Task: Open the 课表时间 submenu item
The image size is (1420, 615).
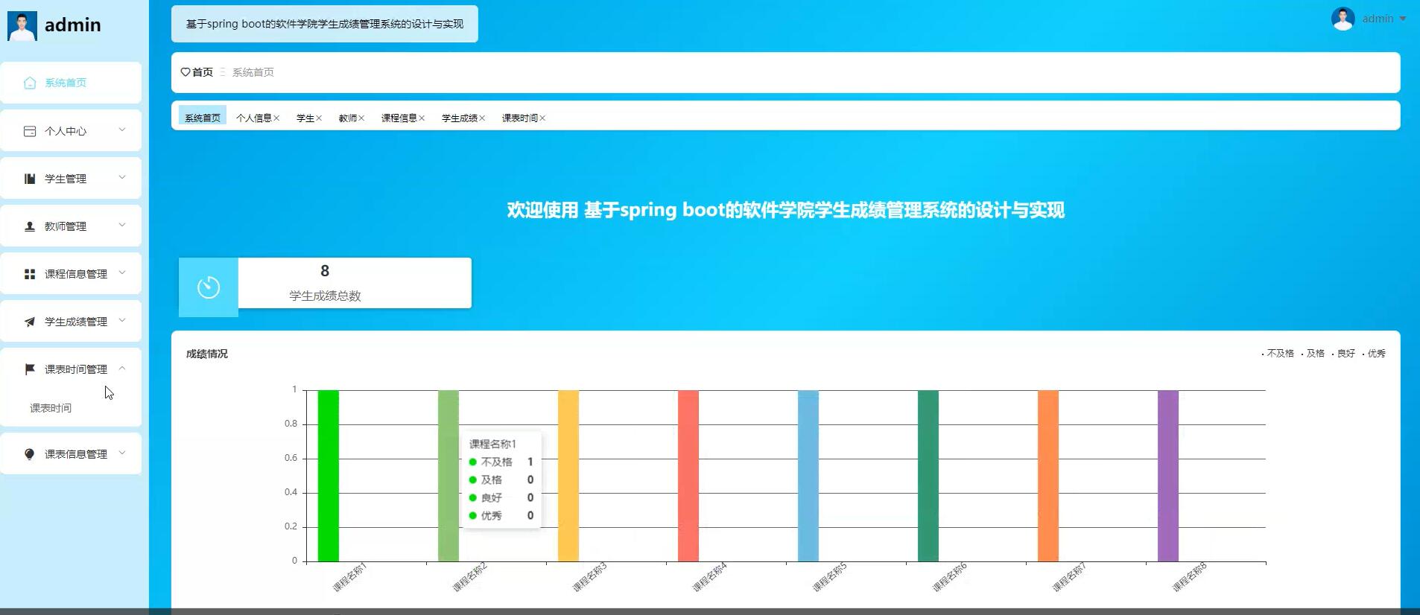Action: click(51, 408)
